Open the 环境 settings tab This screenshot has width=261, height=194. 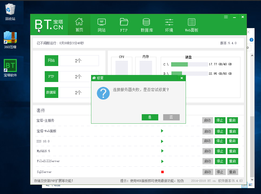pos(169,25)
